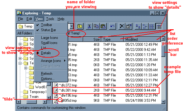
Task: Sort by the Type column header
Action: (112, 39)
